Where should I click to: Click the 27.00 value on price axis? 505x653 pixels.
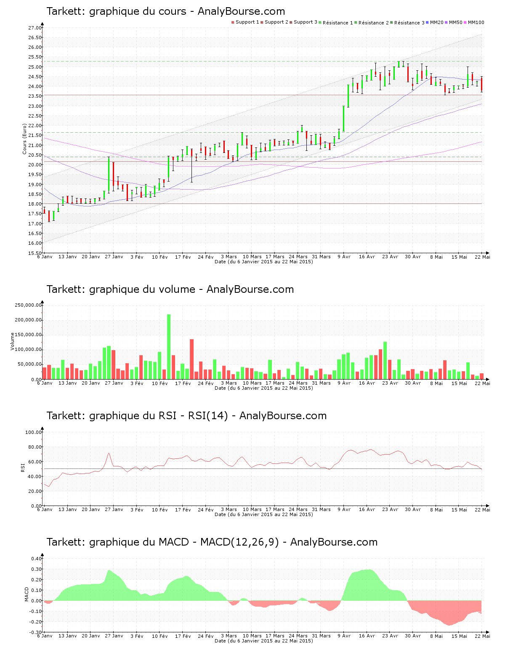(35, 28)
